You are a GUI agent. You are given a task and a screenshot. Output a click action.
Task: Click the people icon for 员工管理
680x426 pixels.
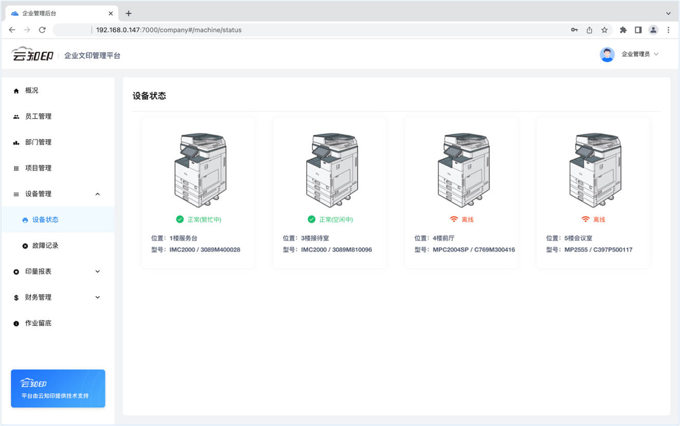click(x=16, y=117)
